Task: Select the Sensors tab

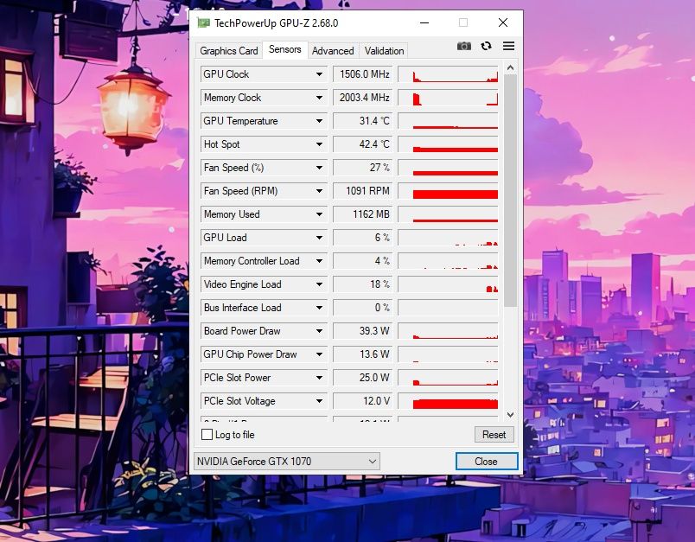Action: 284,49
